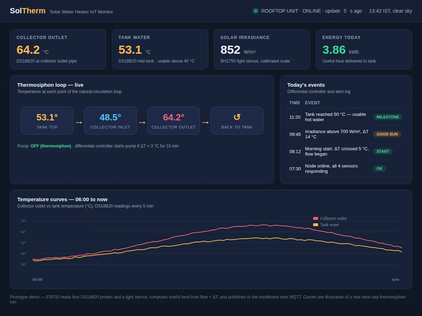Click the green online status dot
The height and width of the screenshot is (316, 422).
coord(256,11)
